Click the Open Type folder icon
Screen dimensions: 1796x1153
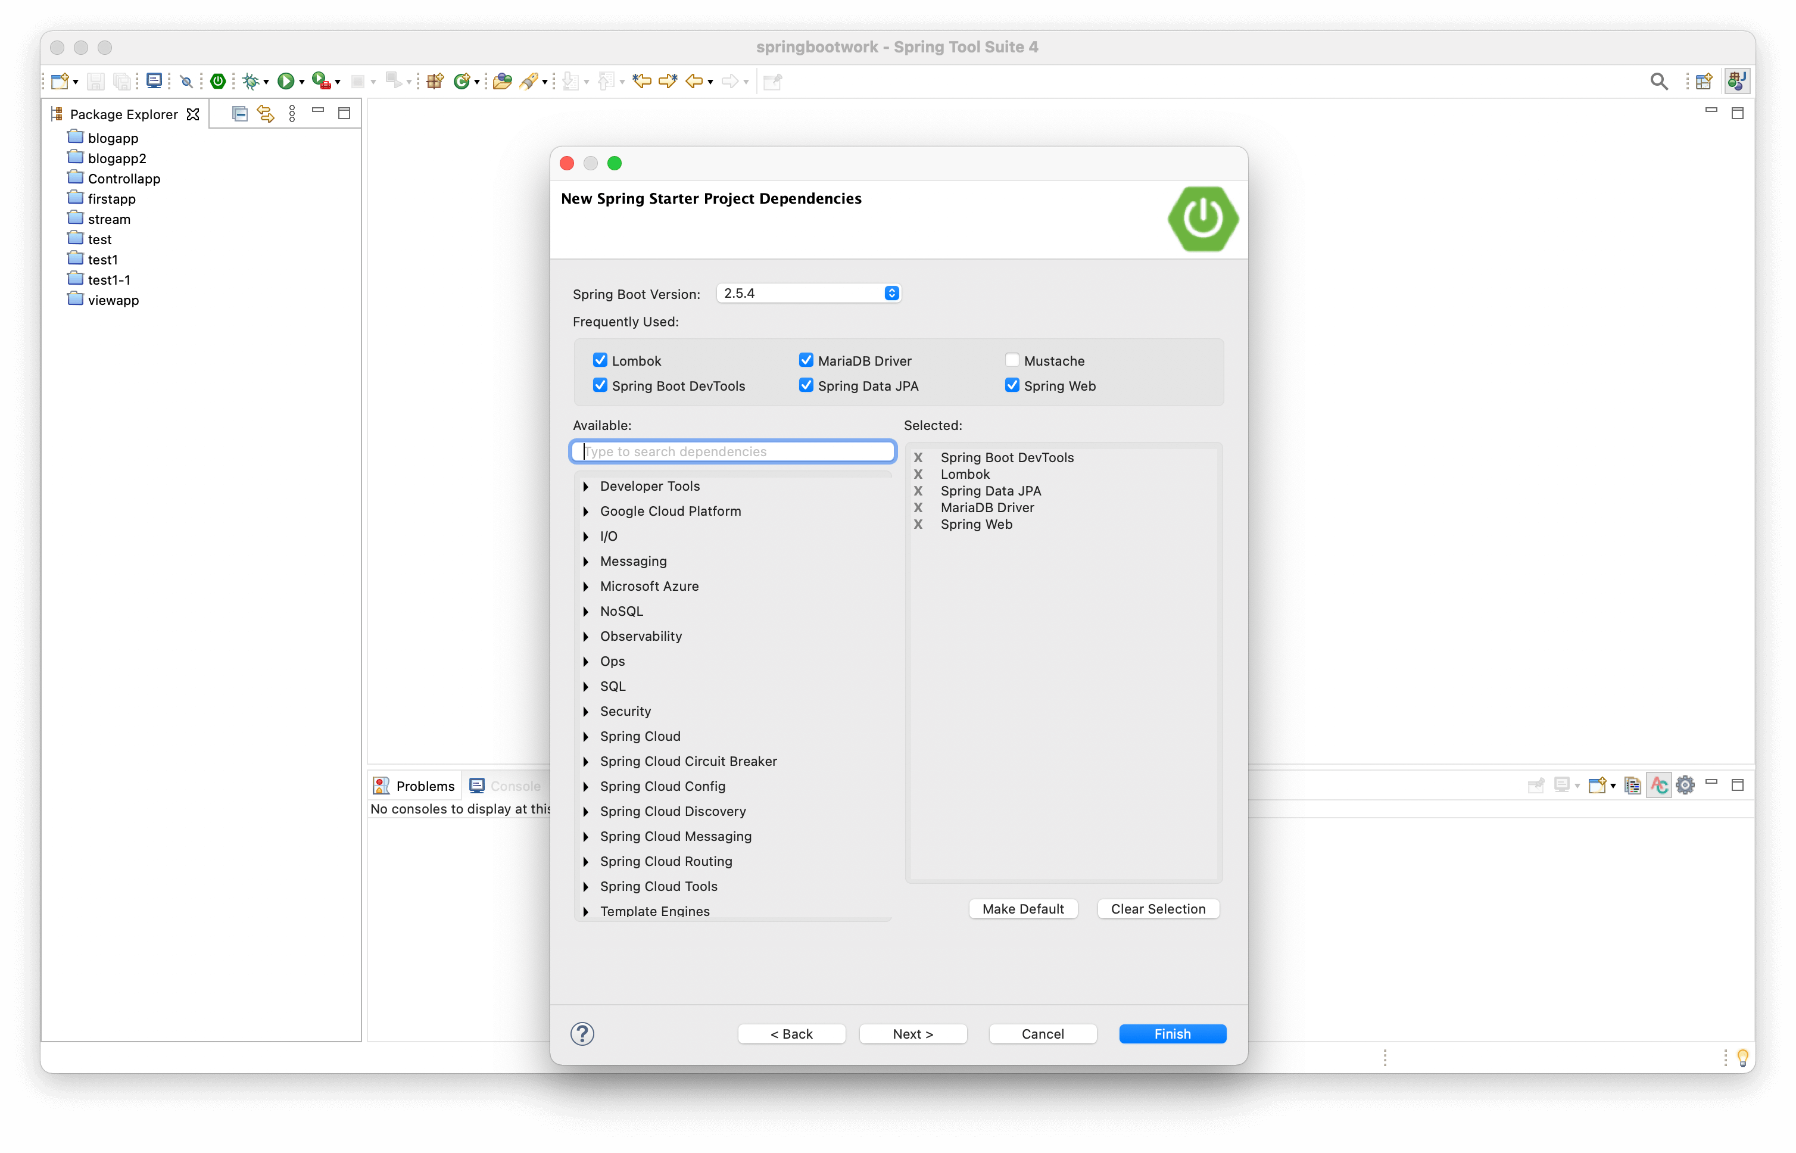point(503,81)
